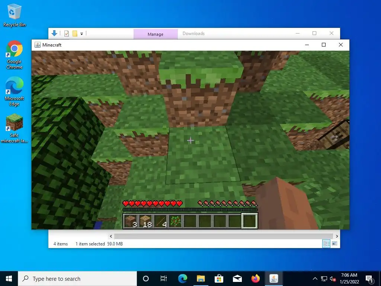Screen dimensions: 381x286
Task: Click the network tray icon
Action: coord(324,279)
